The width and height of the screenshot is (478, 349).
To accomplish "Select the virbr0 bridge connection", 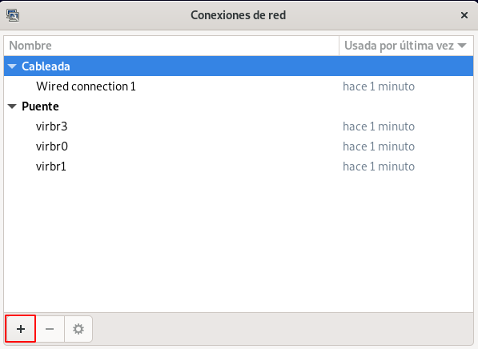I will (x=239, y=146).
